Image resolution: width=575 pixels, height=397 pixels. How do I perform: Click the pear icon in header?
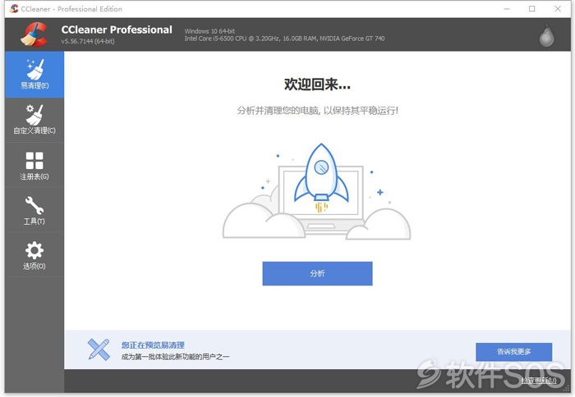[546, 35]
